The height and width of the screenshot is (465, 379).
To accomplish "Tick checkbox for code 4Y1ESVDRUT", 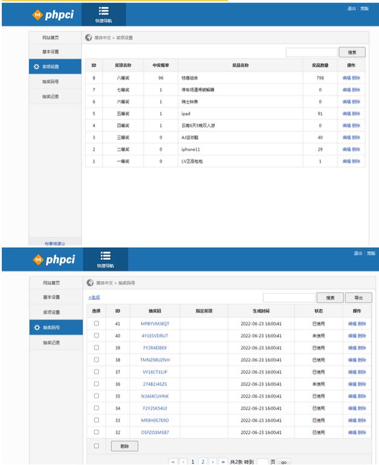I will (97, 335).
